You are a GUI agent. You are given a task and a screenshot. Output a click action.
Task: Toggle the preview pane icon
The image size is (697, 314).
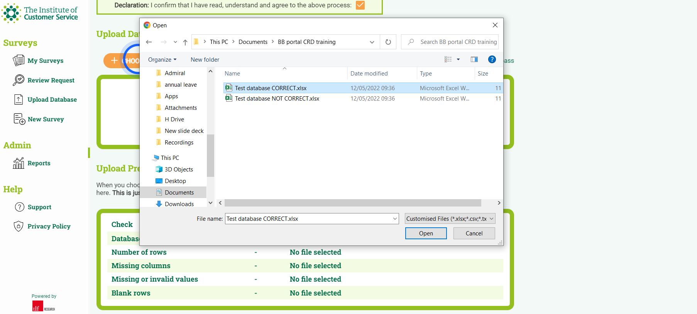[x=474, y=59]
